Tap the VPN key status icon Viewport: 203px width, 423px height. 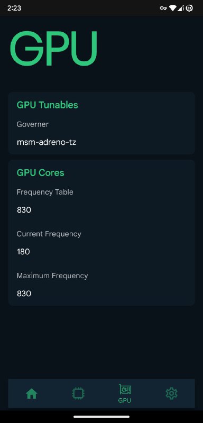coord(163,8)
